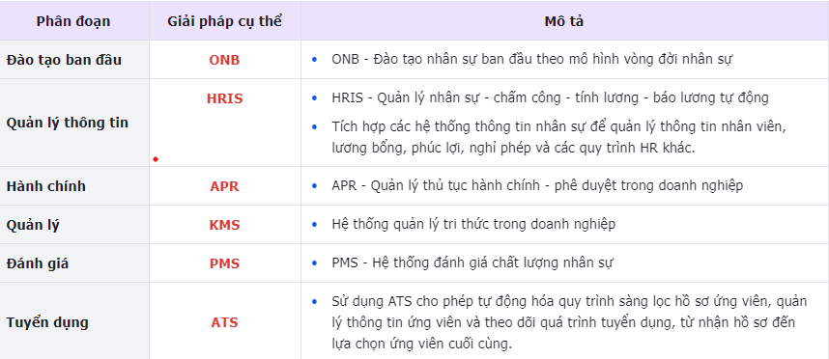The height and width of the screenshot is (359, 829).
Task: Click the red 'PMS' solution cell
Action: (225, 263)
